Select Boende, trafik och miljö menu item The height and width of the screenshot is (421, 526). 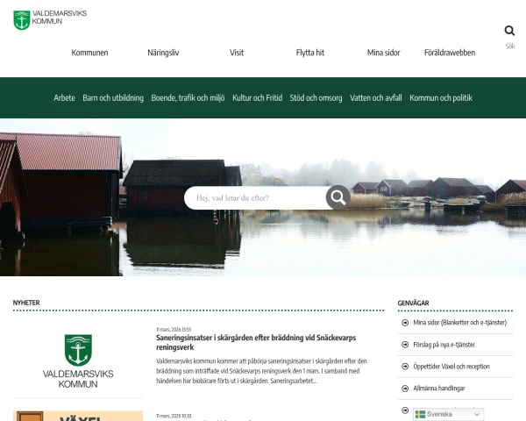(x=188, y=98)
